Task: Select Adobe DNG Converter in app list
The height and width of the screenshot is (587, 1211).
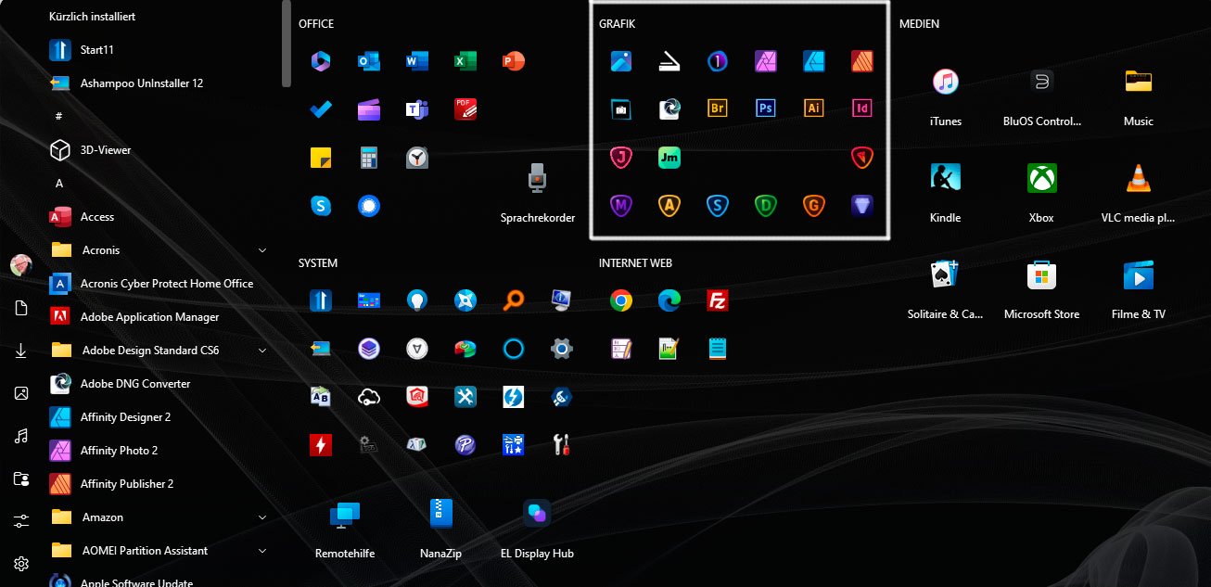Action: pyautogui.click(x=134, y=384)
